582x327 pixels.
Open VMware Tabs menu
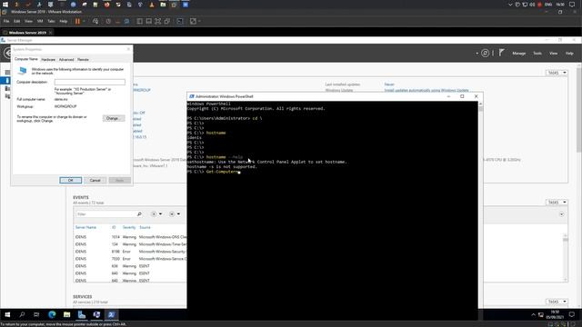[x=51, y=22]
